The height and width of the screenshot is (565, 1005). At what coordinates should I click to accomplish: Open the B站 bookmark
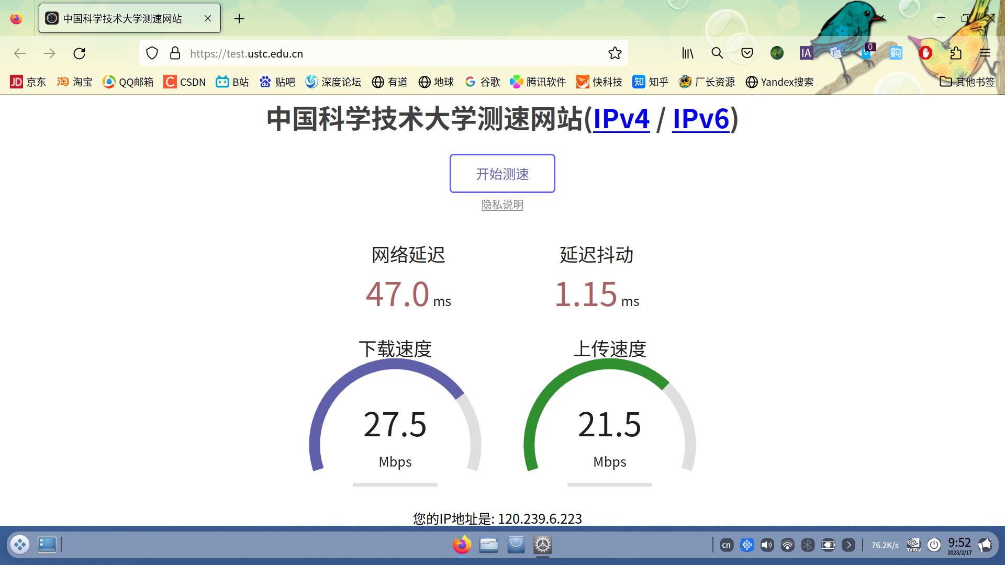tap(232, 82)
